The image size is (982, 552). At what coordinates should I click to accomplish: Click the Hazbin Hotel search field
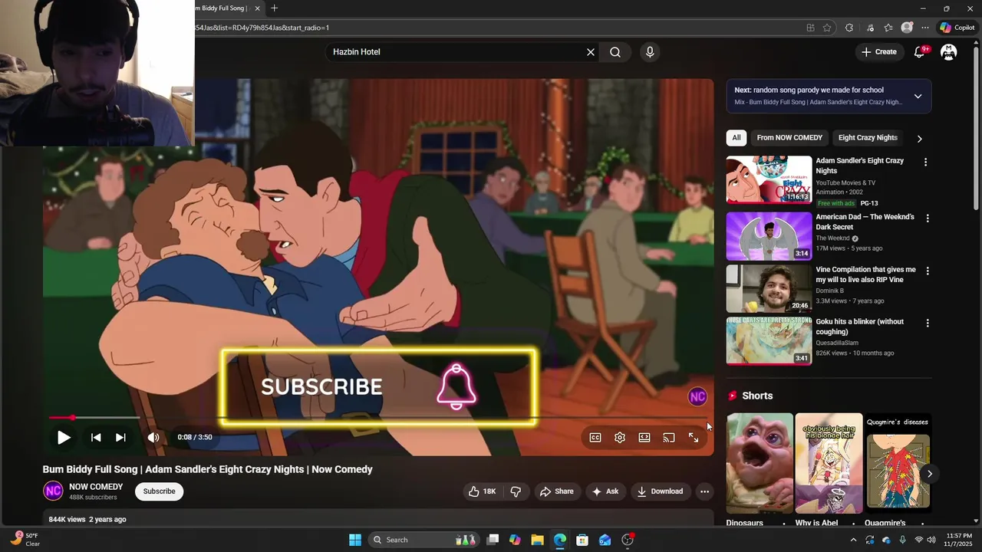[x=456, y=52]
